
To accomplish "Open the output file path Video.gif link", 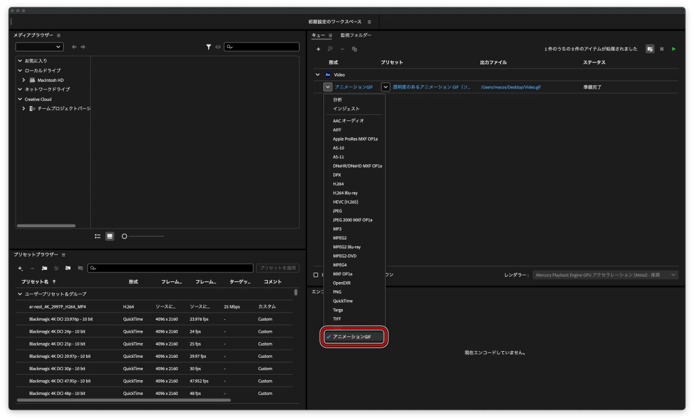I will coord(510,87).
